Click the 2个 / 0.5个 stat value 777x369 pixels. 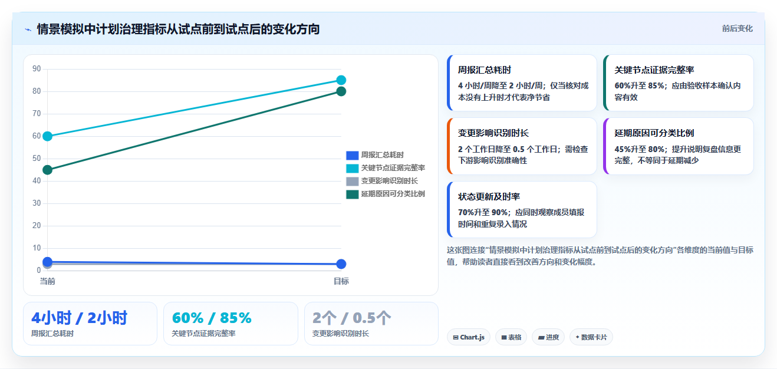point(352,318)
